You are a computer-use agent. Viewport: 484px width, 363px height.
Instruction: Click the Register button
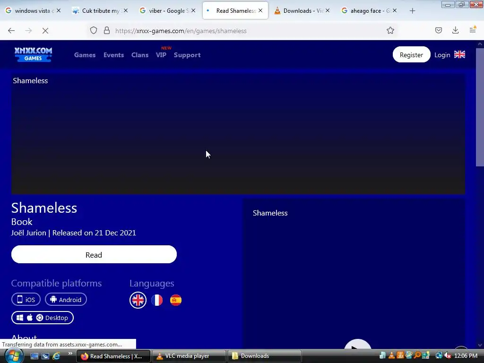click(x=412, y=55)
